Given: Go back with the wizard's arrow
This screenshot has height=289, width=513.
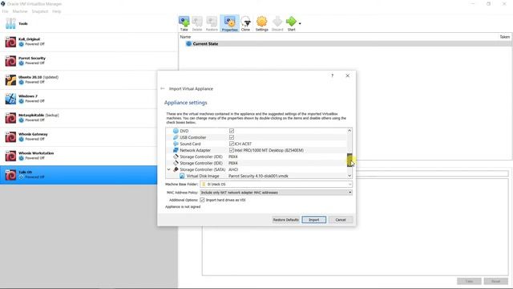Looking at the screenshot, I should click(163, 88).
